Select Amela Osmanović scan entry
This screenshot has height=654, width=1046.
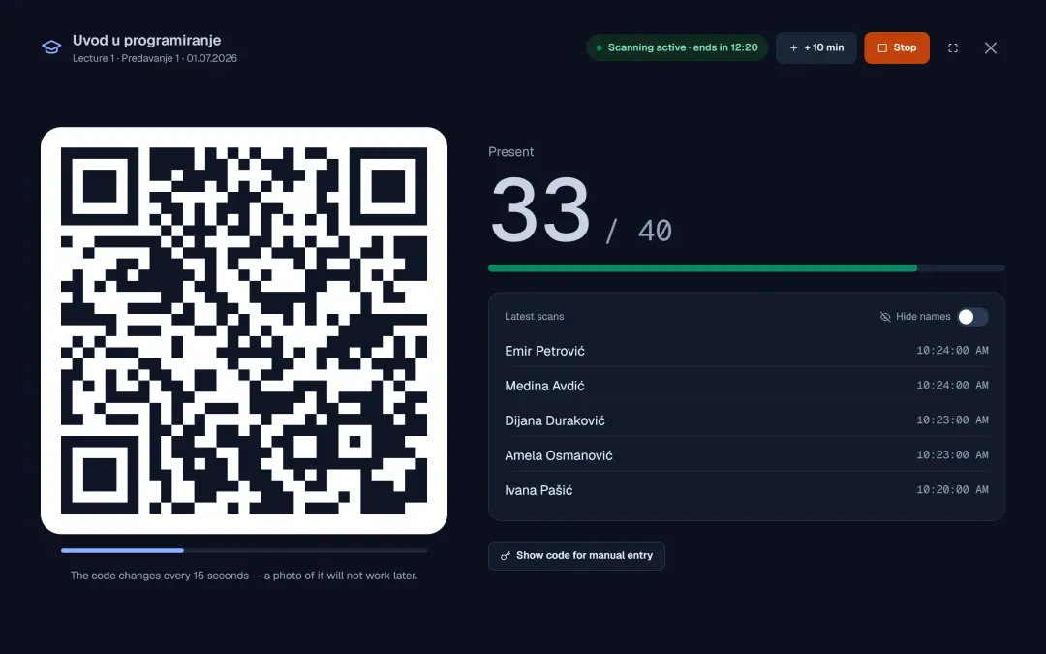pos(747,455)
